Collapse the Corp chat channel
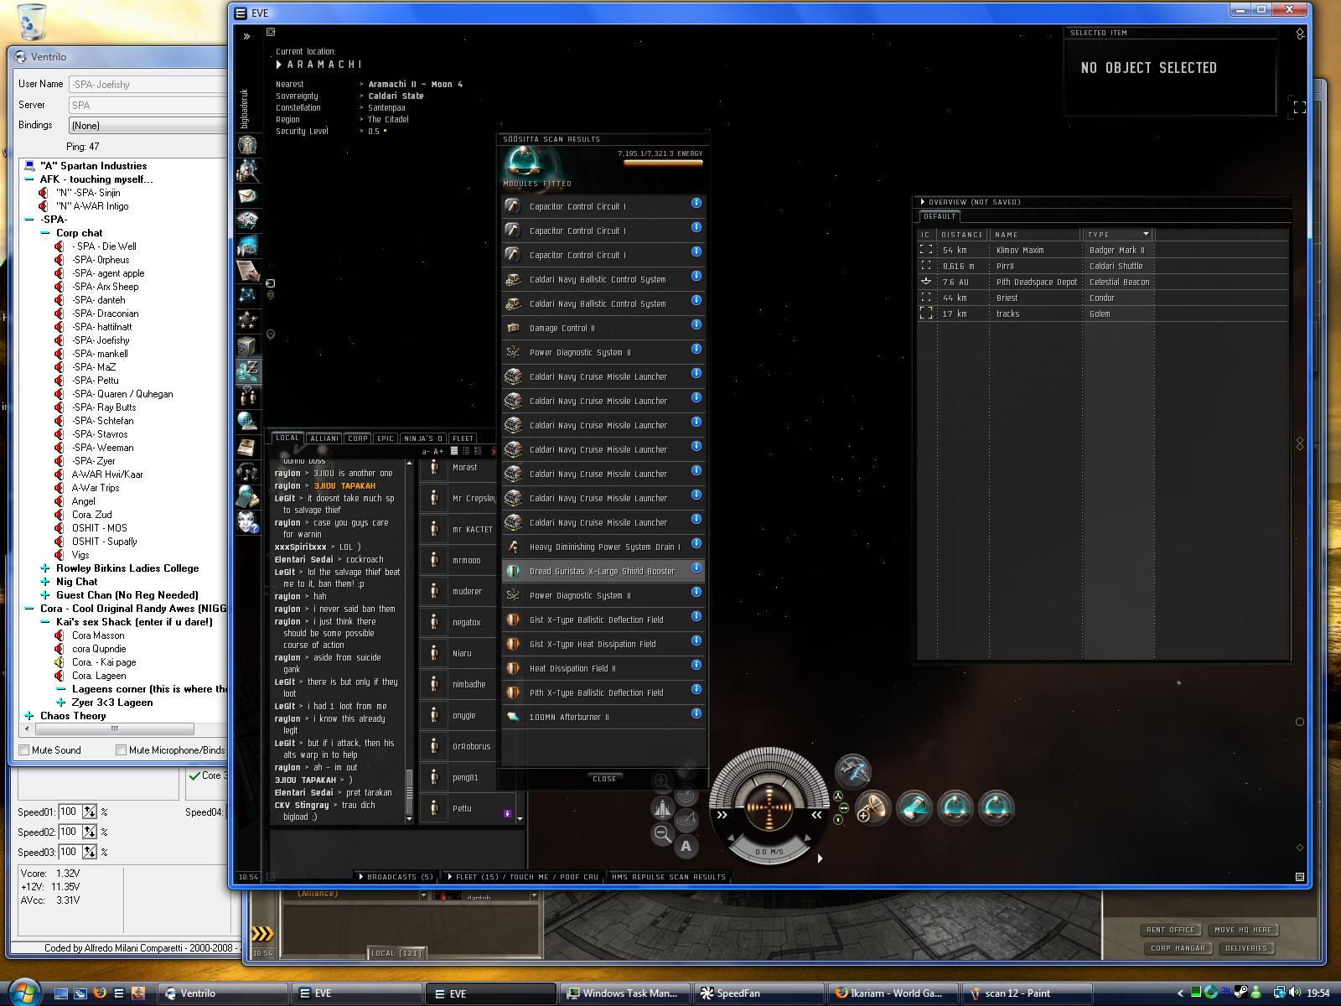The image size is (1341, 1006). coord(45,233)
